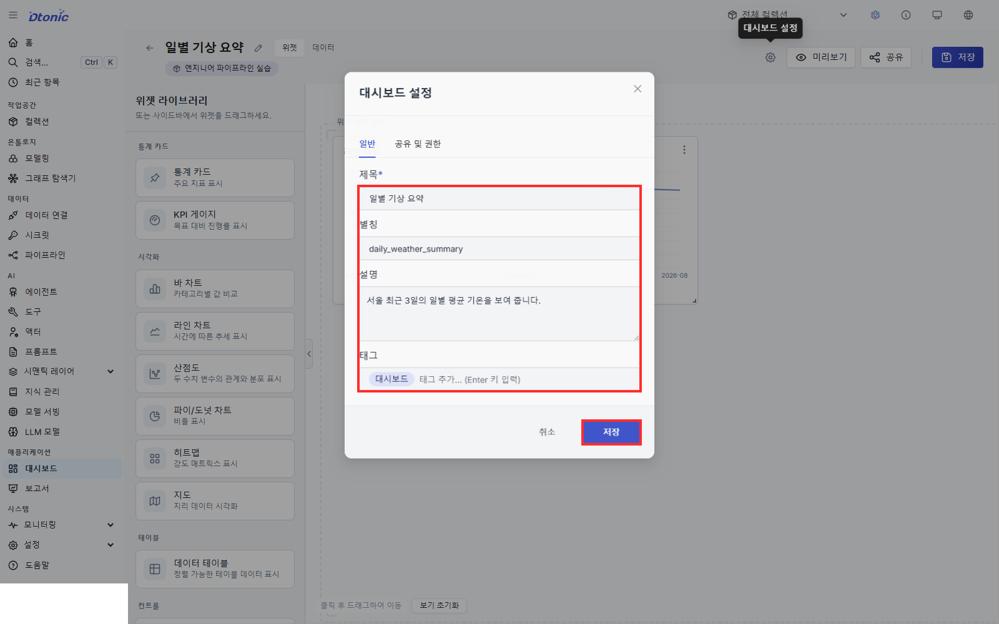The image size is (999, 624).
Task: Click the 엔지니어 파이프라인 실습 collection chip
Action: [x=222, y=69]
